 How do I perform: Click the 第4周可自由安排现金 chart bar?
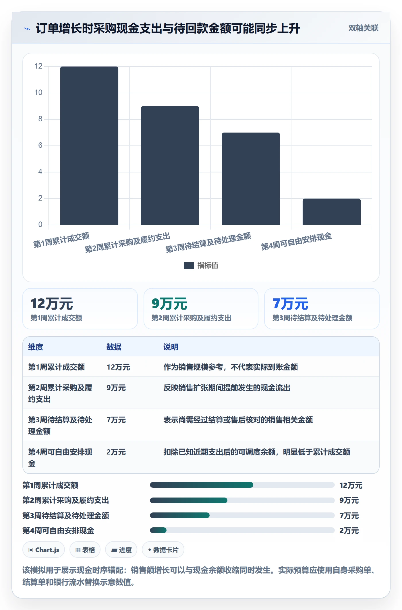(332, 211)
